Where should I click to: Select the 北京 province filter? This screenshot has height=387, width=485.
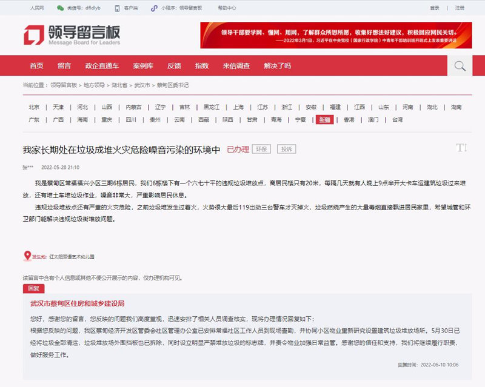[34, 107]
